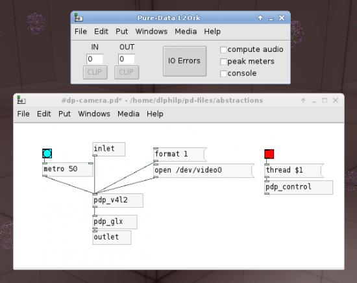Enable the compute audio checkbox
The width and height of the screenshot is (357, 283).
click(223, 49)
